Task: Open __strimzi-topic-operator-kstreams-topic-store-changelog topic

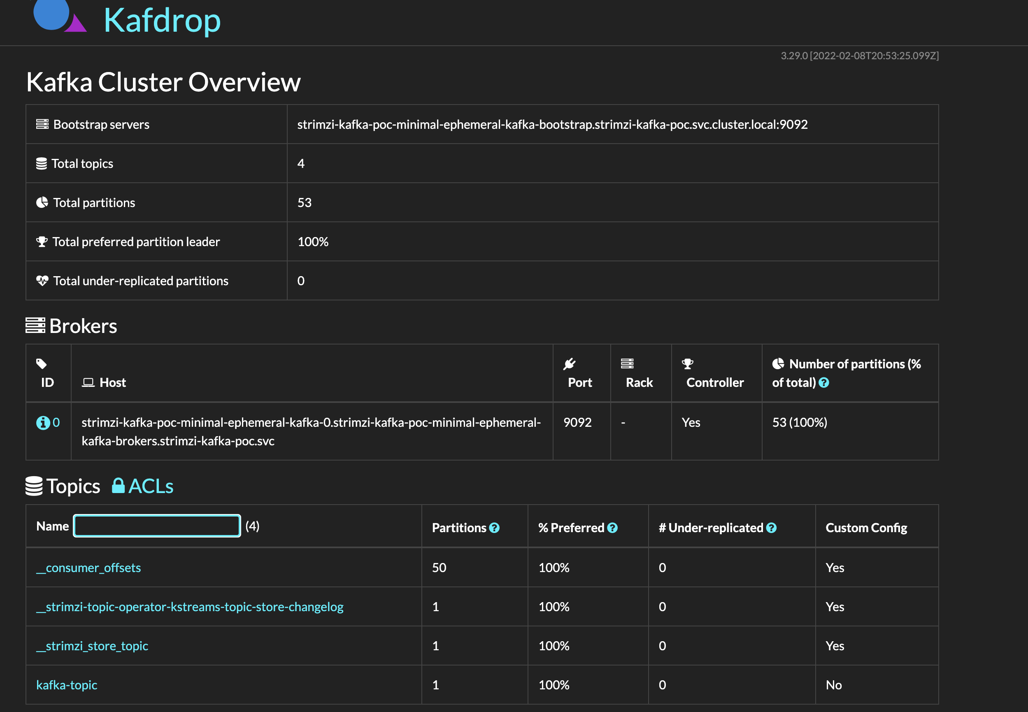Action: pos(190,607)
